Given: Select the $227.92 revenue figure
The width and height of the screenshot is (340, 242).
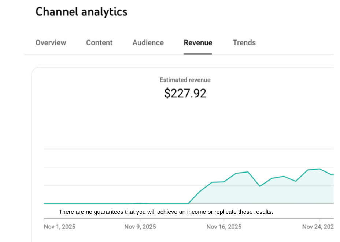Looking at the screenshot, I should (185, 93).
